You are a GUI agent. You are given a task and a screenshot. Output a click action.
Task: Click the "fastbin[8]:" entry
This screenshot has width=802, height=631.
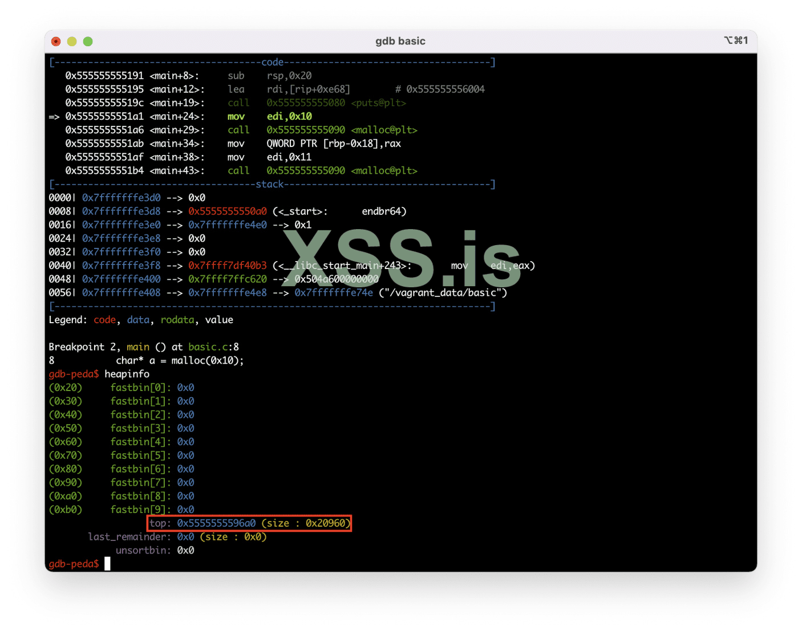point(141,496)
